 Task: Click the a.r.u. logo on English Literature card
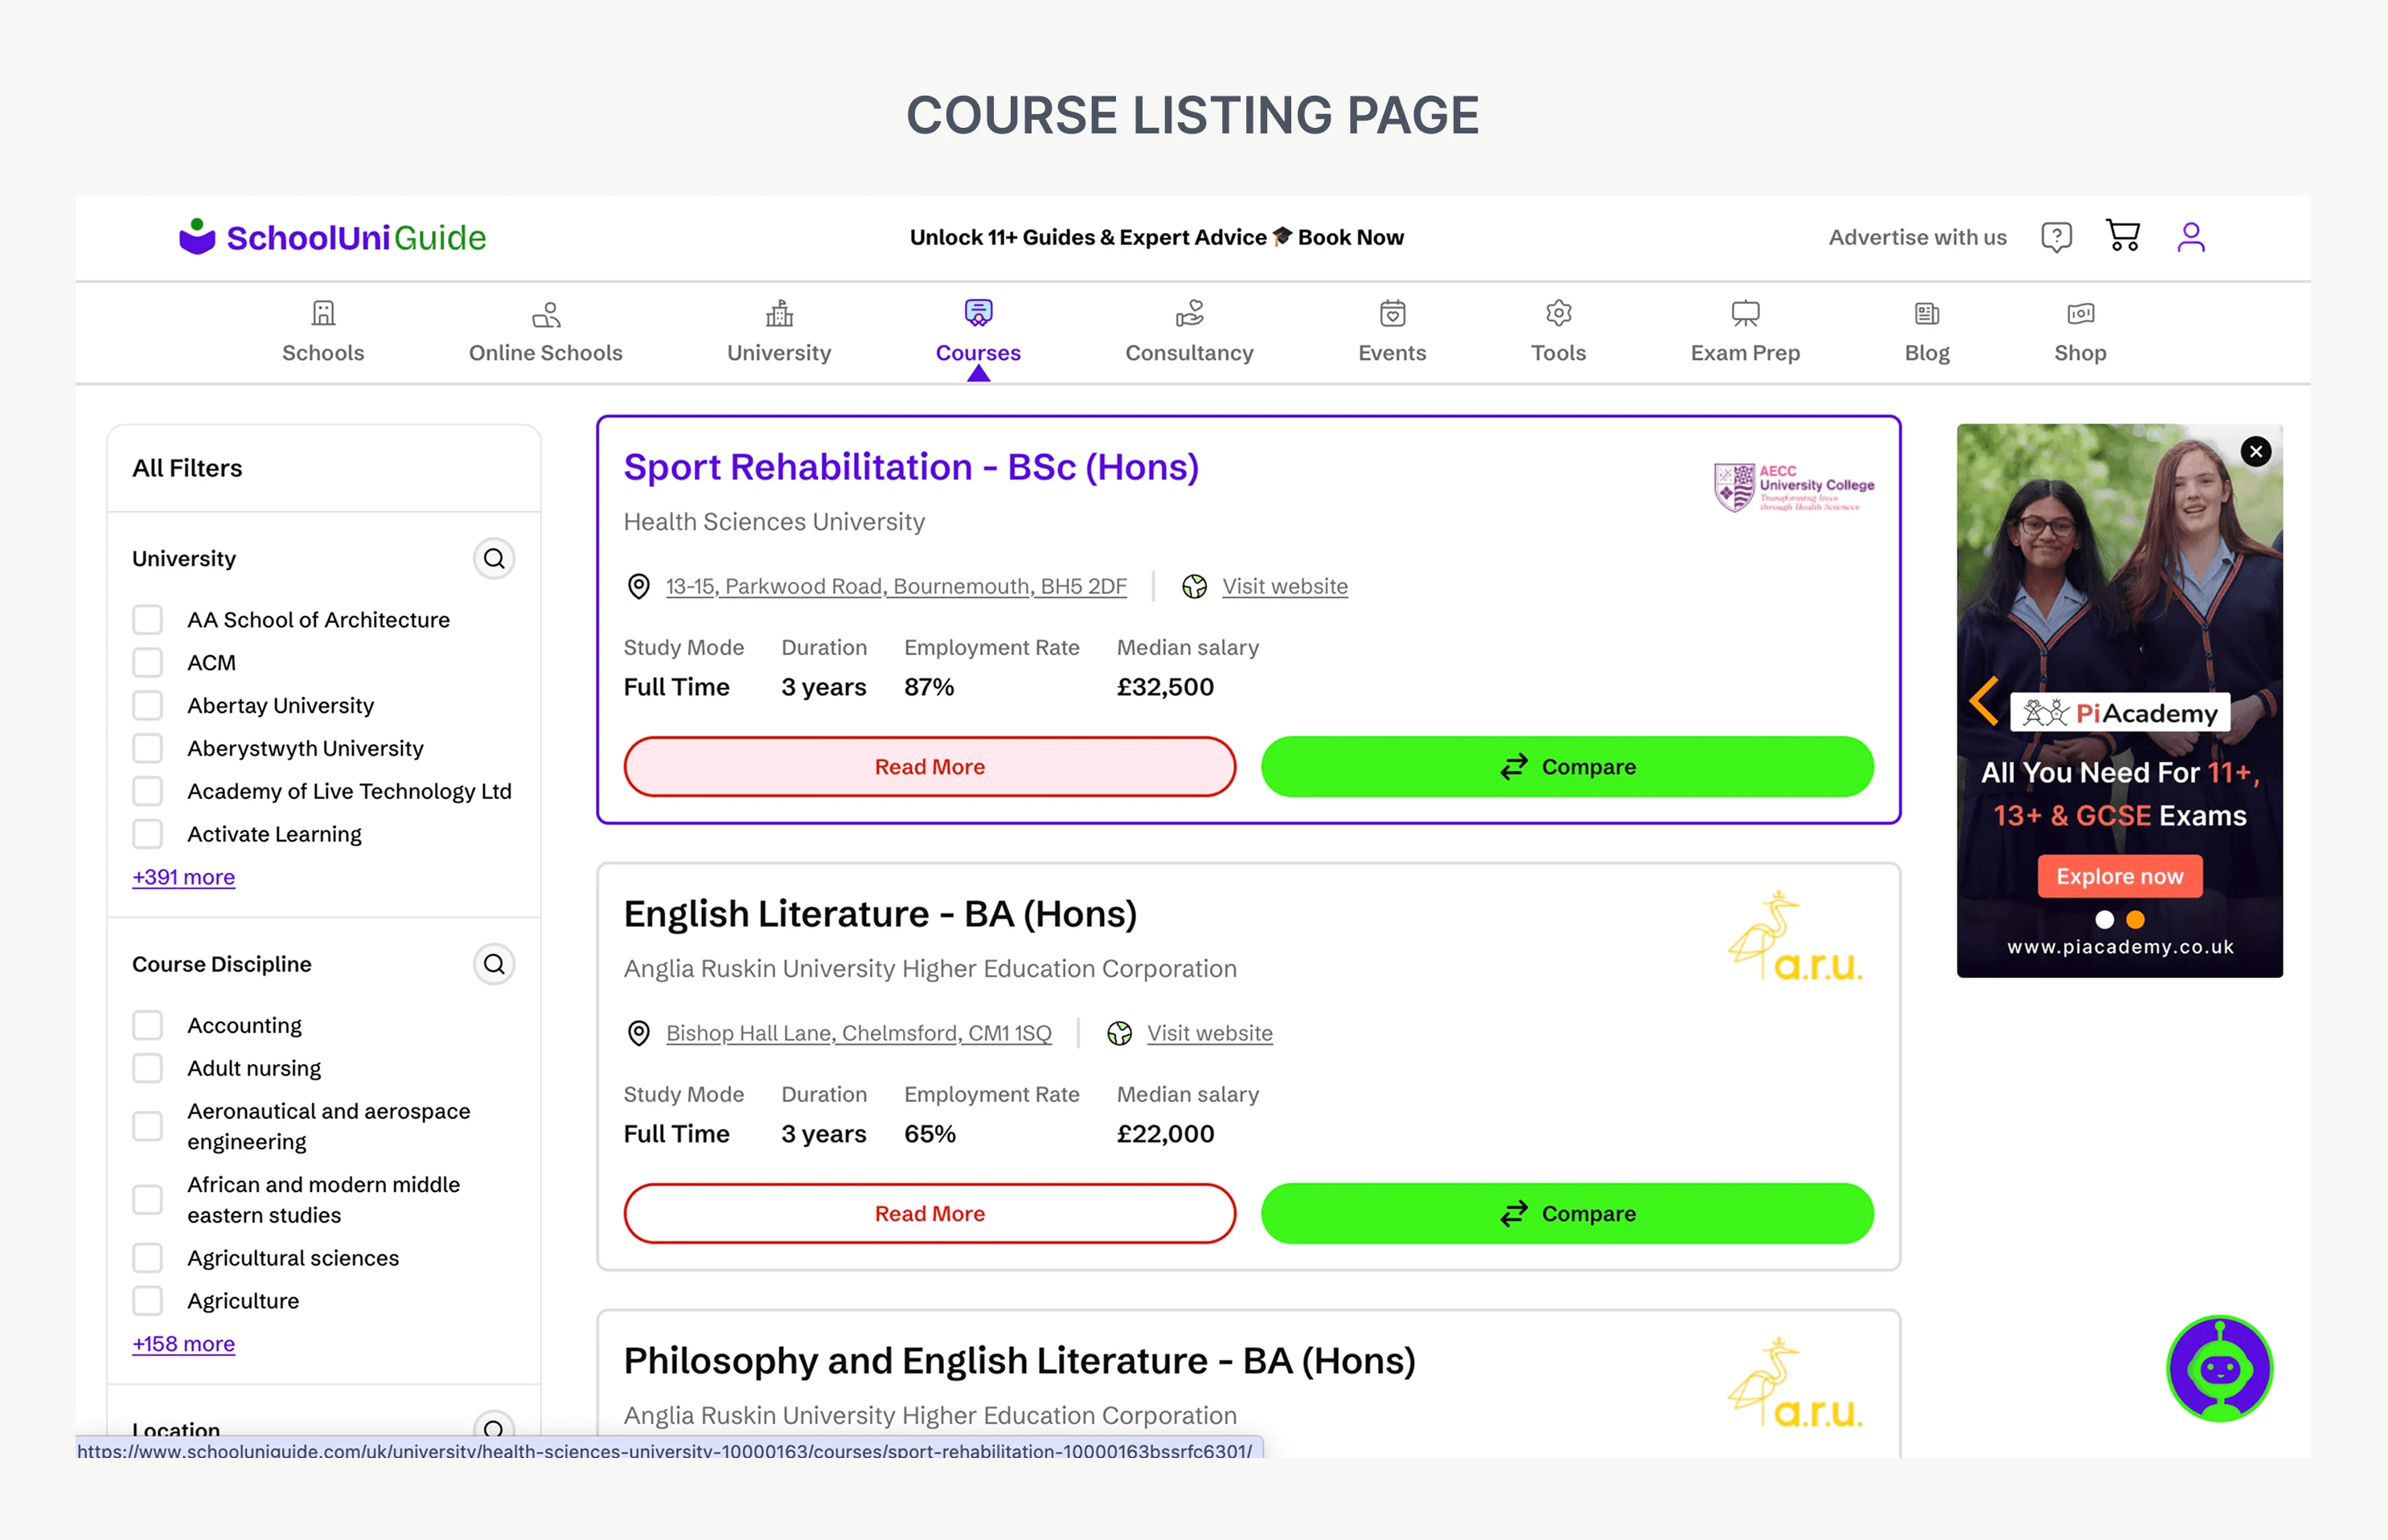pos(1795,936)
